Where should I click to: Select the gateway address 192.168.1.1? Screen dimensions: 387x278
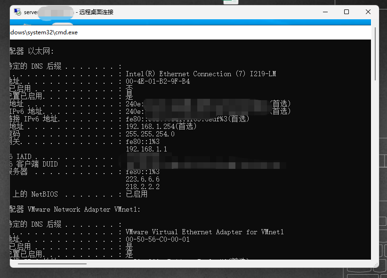tap(146, 149)
